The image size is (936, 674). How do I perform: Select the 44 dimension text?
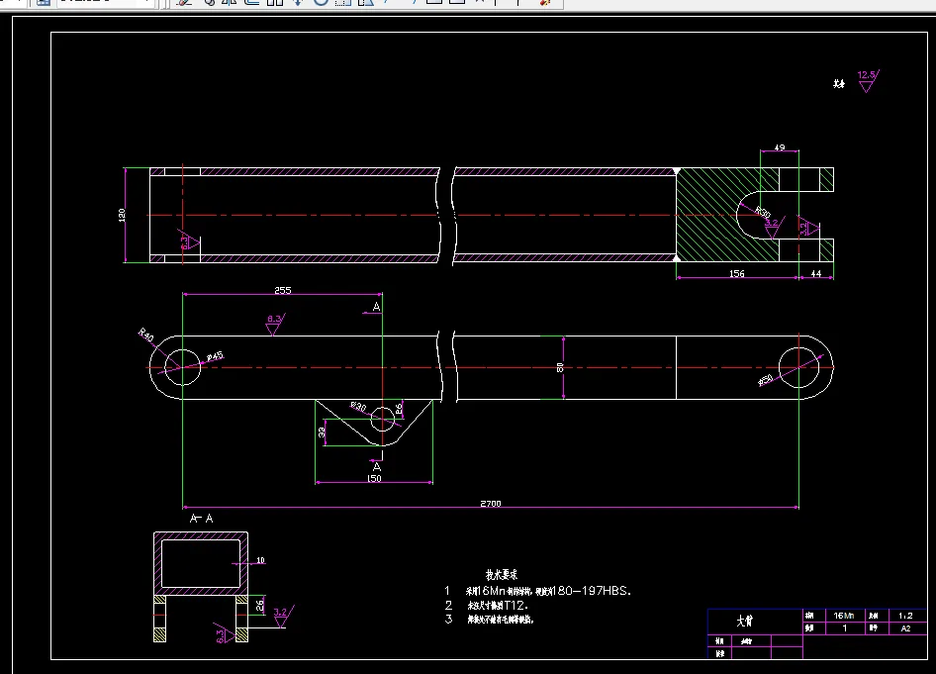[x=816, y=273]
